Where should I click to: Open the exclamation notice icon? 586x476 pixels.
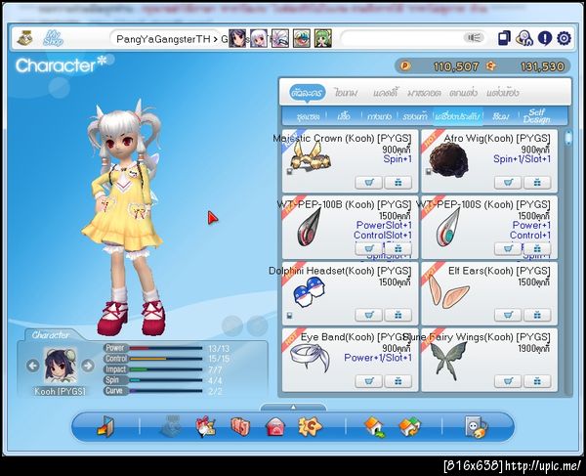(x=545, y=38)
